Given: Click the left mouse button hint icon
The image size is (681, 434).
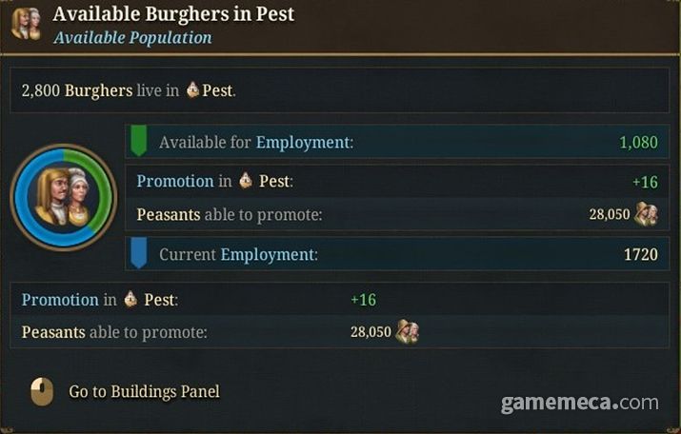Looking at the screenshot, I should (42, 391).
